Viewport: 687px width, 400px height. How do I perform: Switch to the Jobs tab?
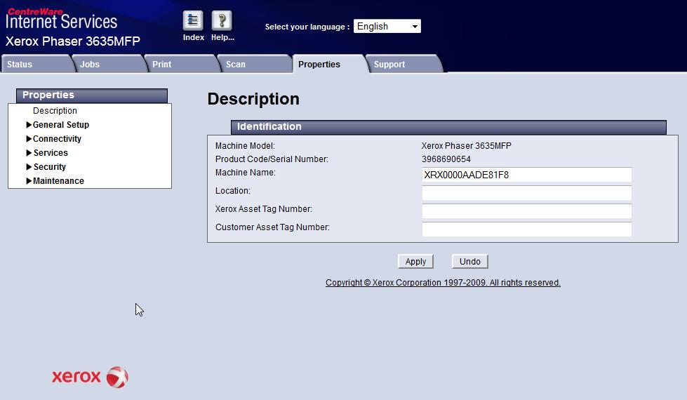(x=109, y=65)
